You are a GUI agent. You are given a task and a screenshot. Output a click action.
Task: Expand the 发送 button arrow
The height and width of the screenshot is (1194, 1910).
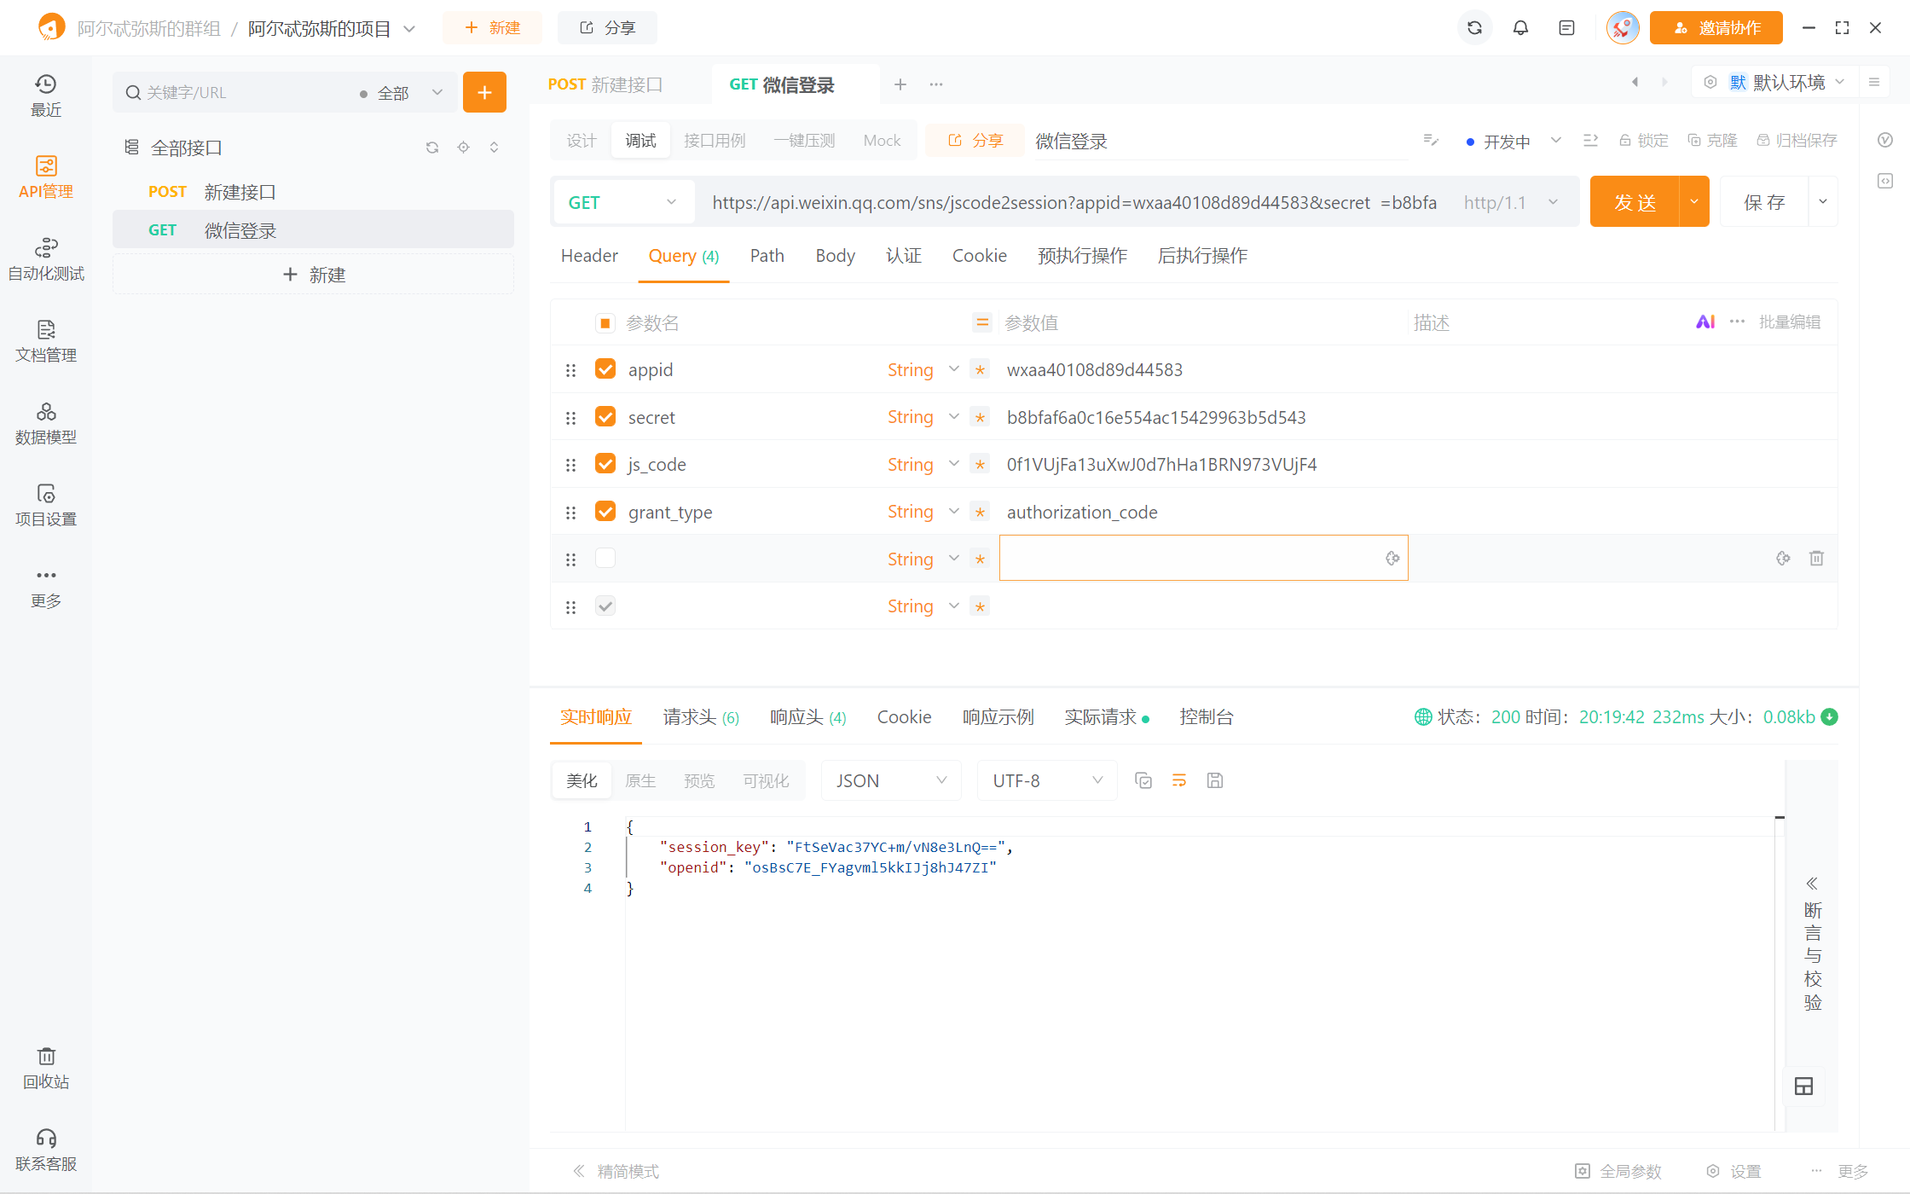1694,201
